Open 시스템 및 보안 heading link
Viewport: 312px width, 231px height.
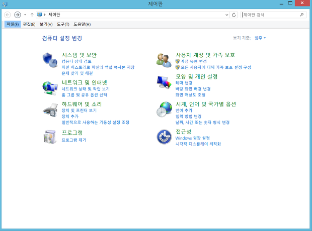point(79,55)
